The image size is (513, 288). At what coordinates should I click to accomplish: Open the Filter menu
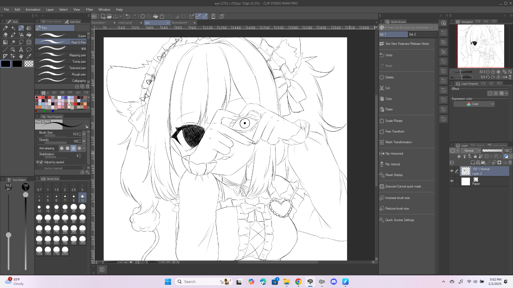(x=89, y=9)
